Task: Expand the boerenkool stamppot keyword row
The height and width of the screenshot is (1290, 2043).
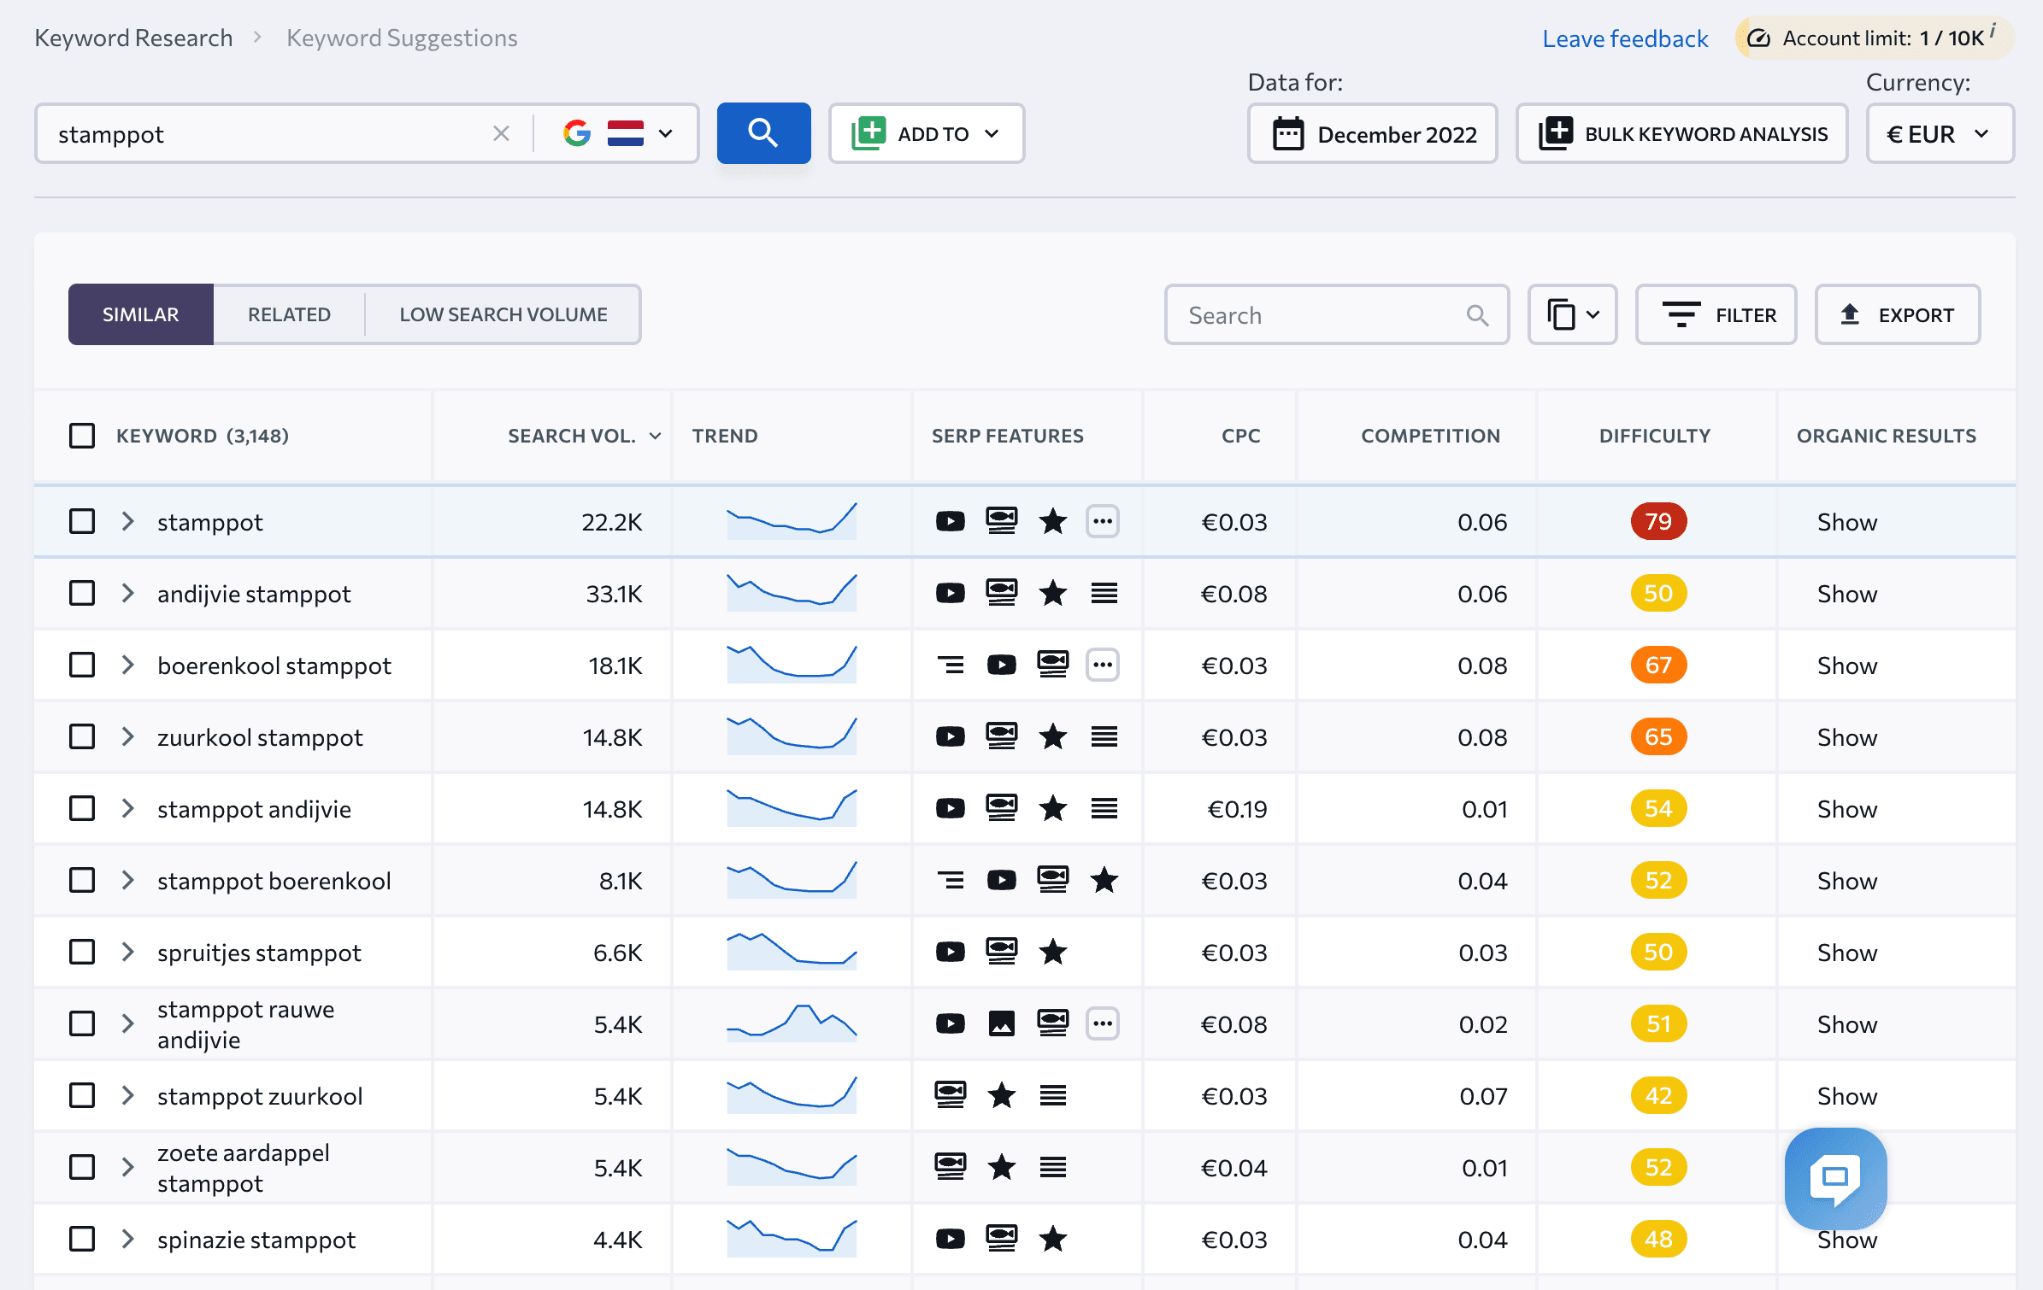Action: click(x=129, y=665)
